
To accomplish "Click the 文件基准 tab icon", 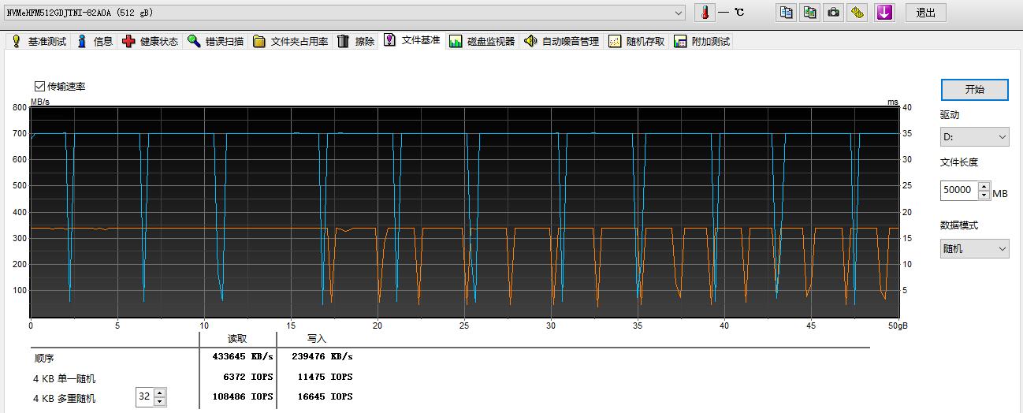I will (x=389, y=40).
